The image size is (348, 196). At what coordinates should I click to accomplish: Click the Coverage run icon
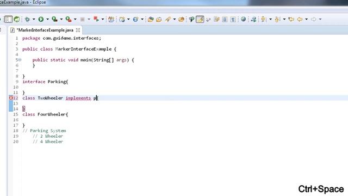[x=54, y=20]
